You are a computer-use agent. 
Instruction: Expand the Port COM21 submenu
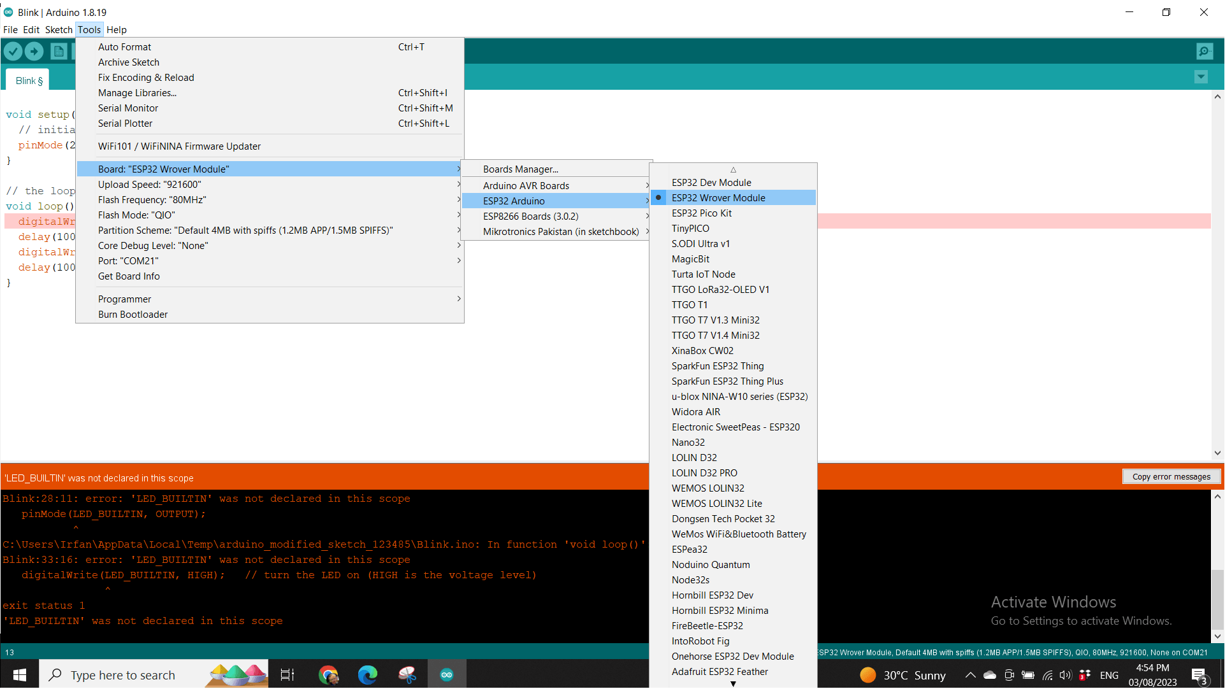(x=270, y=261)
